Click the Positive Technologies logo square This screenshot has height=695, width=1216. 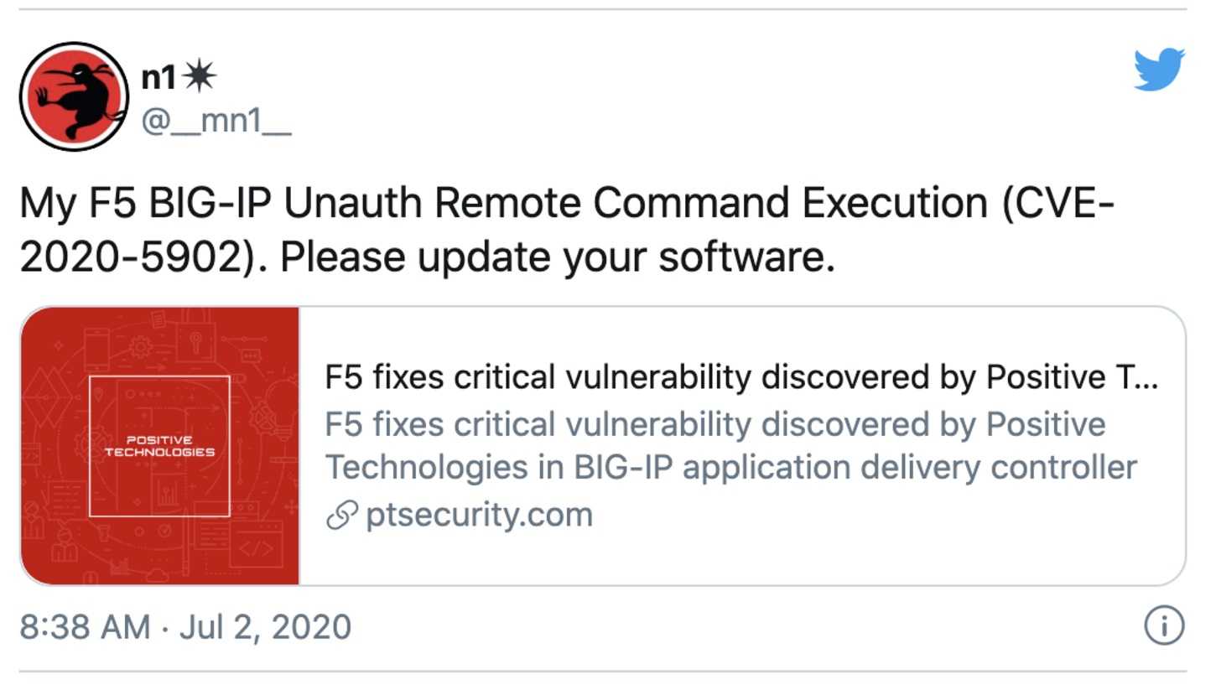tap(159, 446)
